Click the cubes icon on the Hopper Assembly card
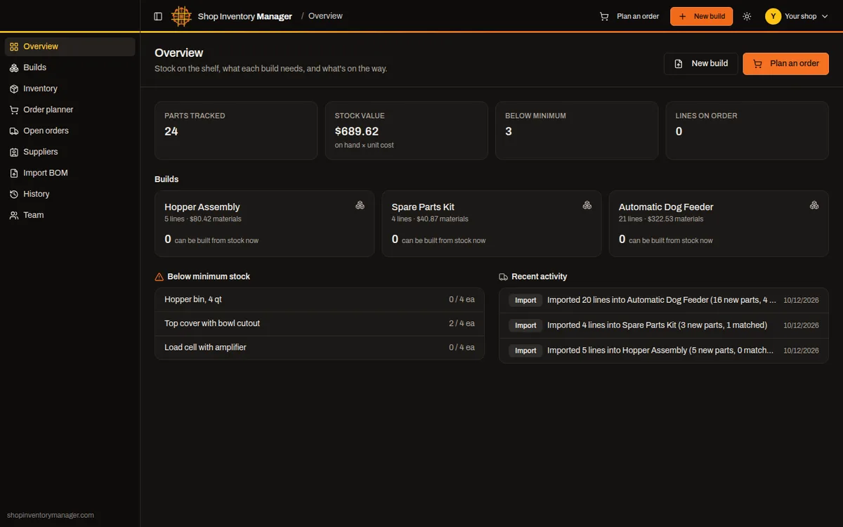Image resolution: width=843 pixels, height=527 pixels. click(x=360, y=205)
